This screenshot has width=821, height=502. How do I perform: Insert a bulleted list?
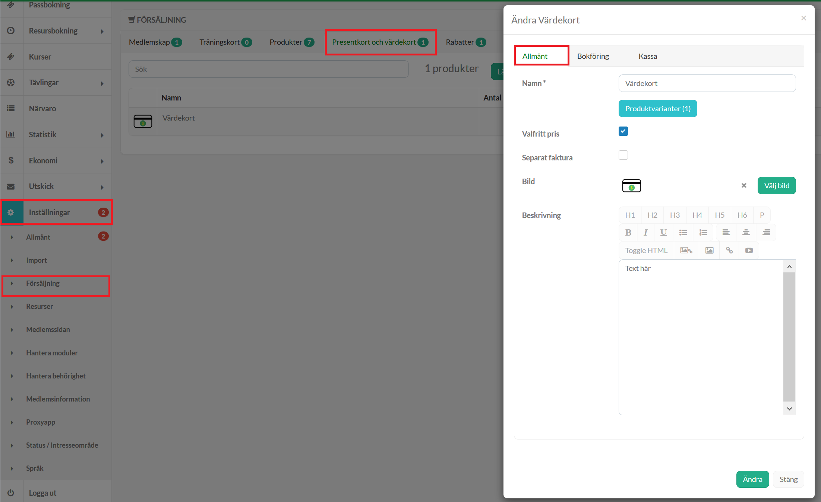[683, 233]
